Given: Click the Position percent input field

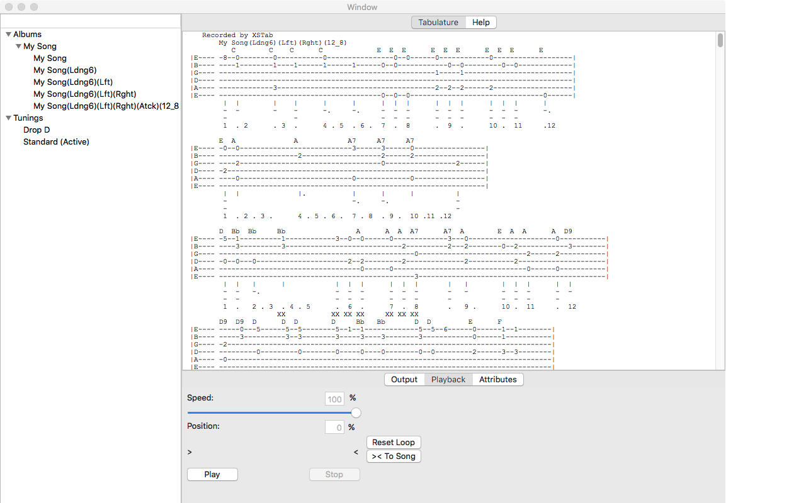Looking at the screenshot, I should pos(334,428).
